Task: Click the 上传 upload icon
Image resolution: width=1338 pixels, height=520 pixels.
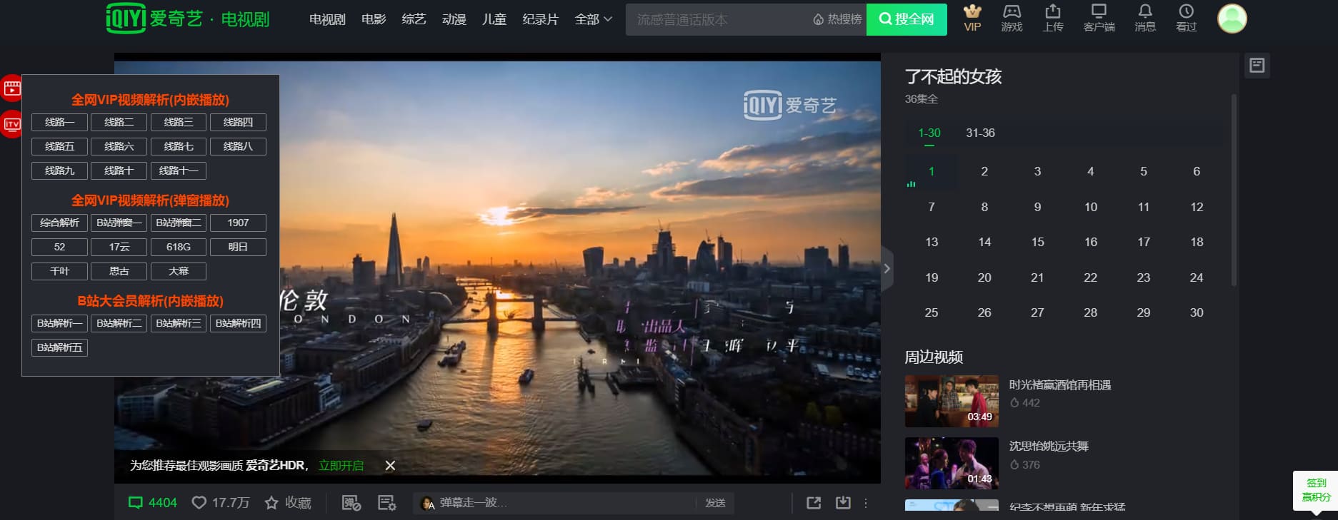Action: (x=1053, y=12)
